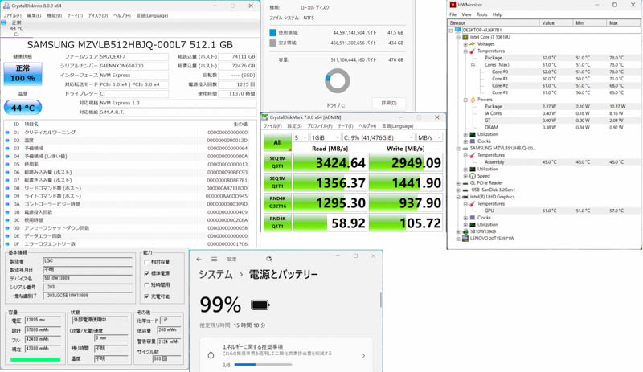This screenshot has width=643, height=372.
Task: Run the RND4K Q32T16 benchmark button
Action: tap(277, 202)
